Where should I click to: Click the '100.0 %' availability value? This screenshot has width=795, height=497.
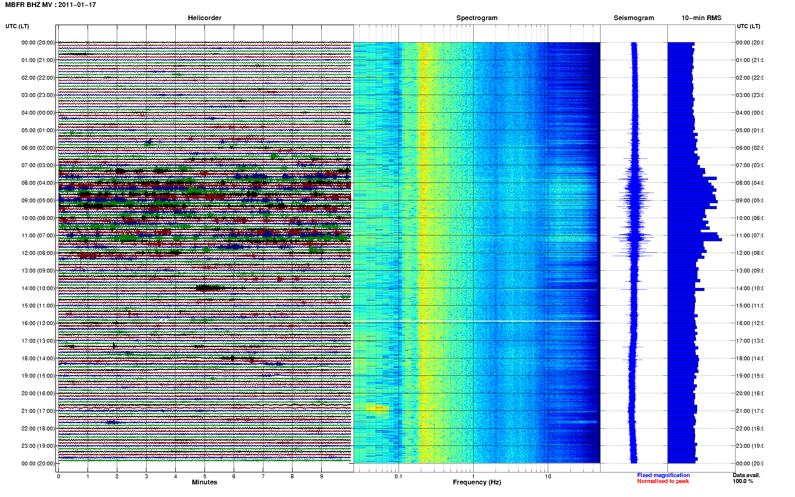pyautogui.click(x=743, y=481)
